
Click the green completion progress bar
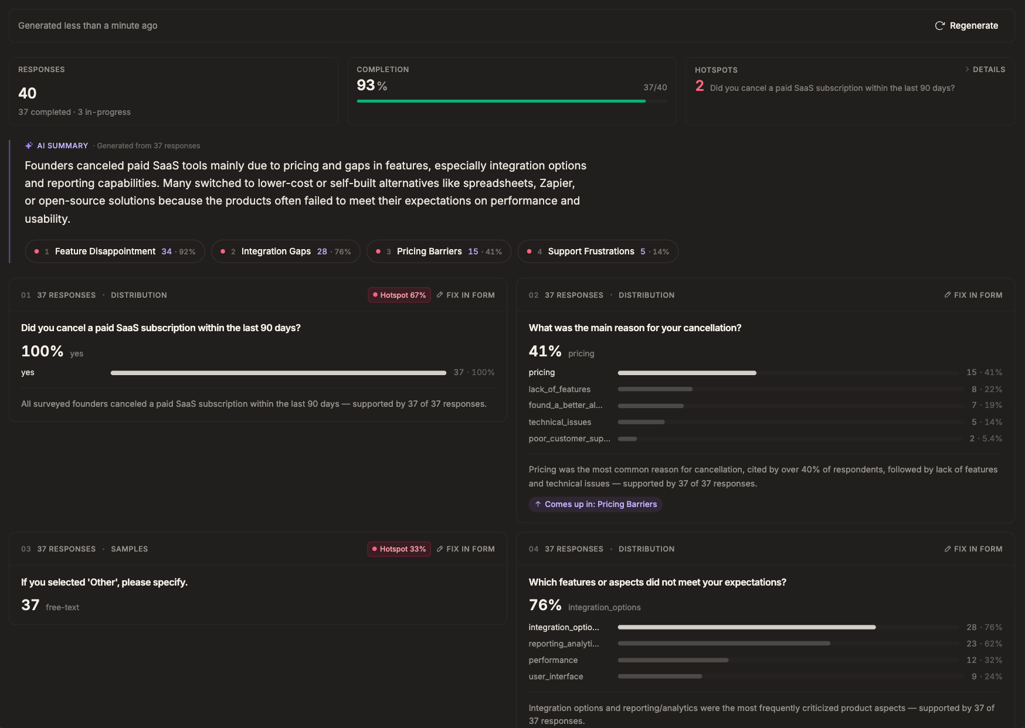(x=501, y=101)
